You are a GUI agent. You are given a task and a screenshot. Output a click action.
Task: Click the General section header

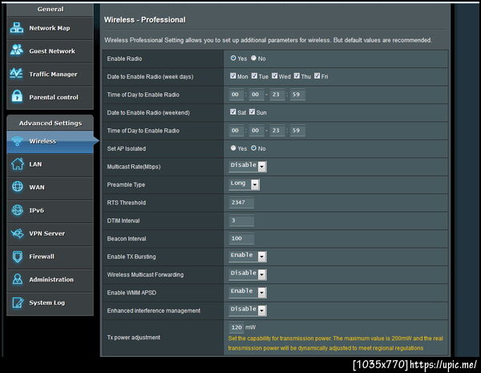click(51, 9)
